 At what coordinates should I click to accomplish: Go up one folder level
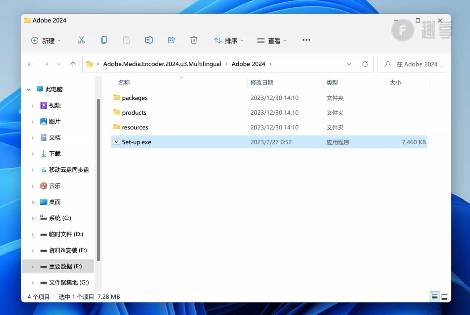(x=73, y=64)
